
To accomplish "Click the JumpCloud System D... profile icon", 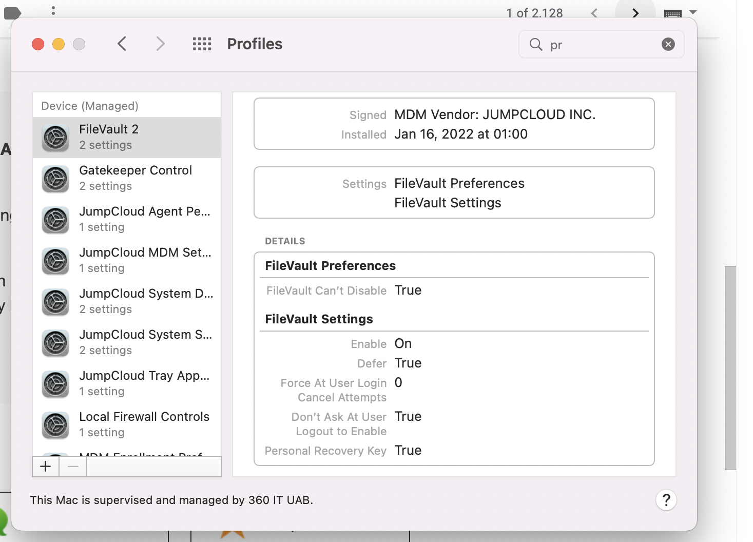I will [55, 302].
